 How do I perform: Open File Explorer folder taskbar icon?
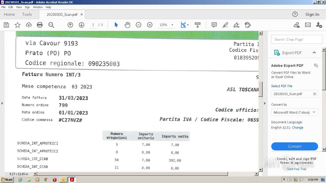tap(29, 180)
